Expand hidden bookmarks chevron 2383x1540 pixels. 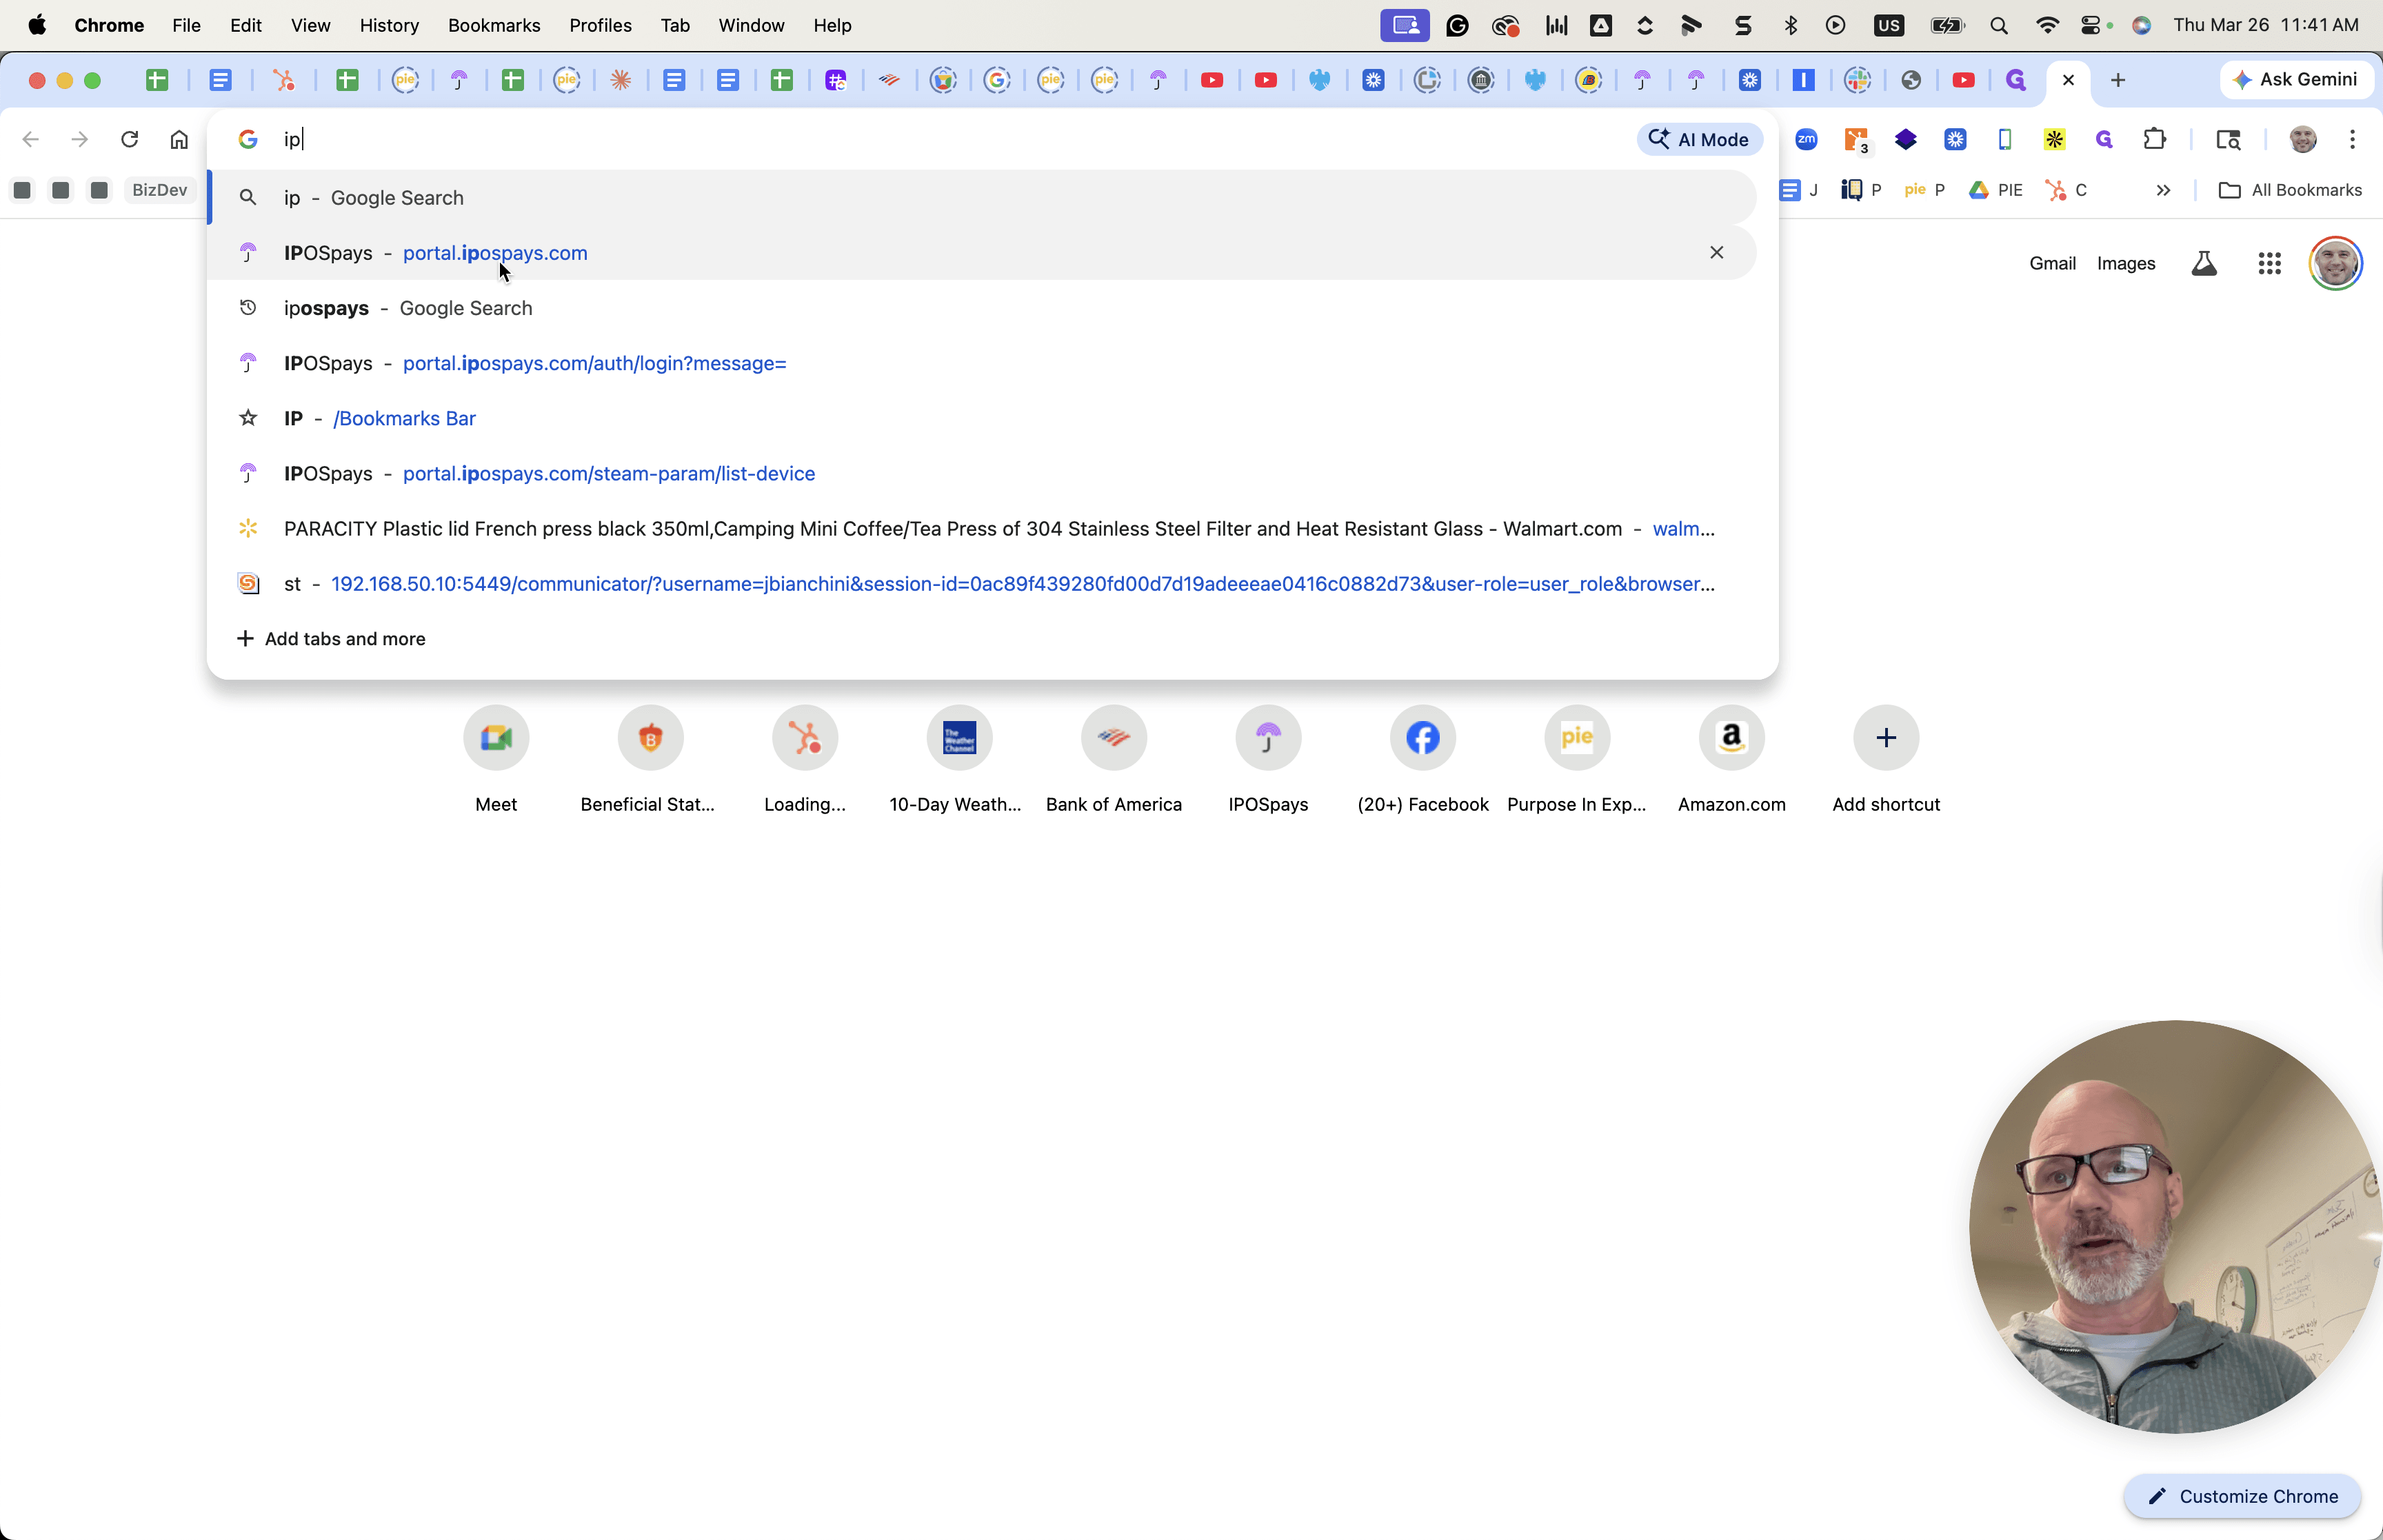click(2163, 190)
